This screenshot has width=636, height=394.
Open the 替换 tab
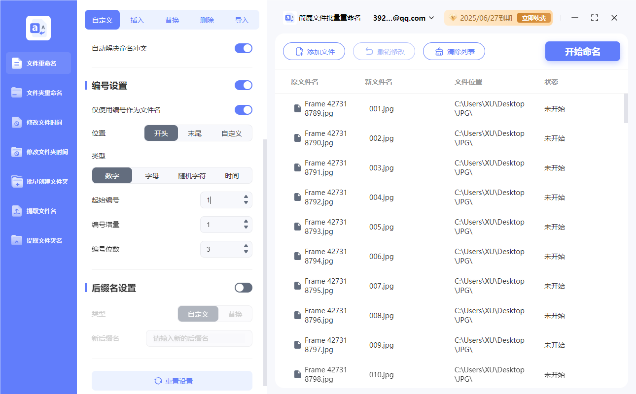[172, 20]
